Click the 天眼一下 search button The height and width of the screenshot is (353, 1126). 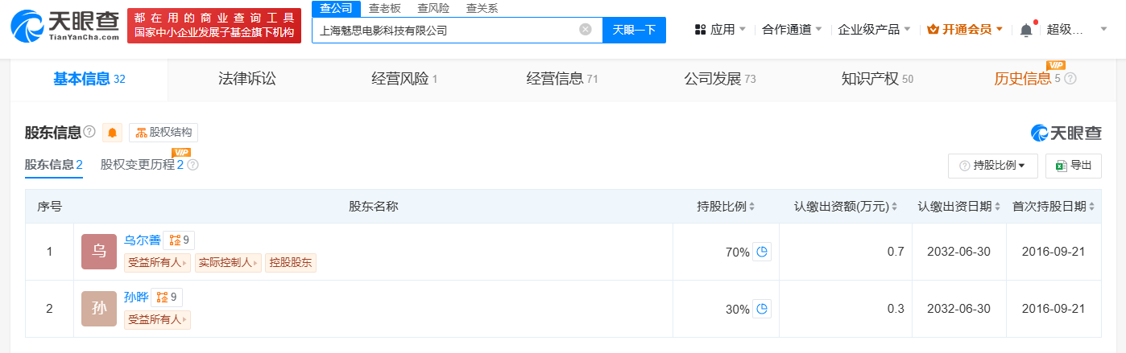point(634,30)
